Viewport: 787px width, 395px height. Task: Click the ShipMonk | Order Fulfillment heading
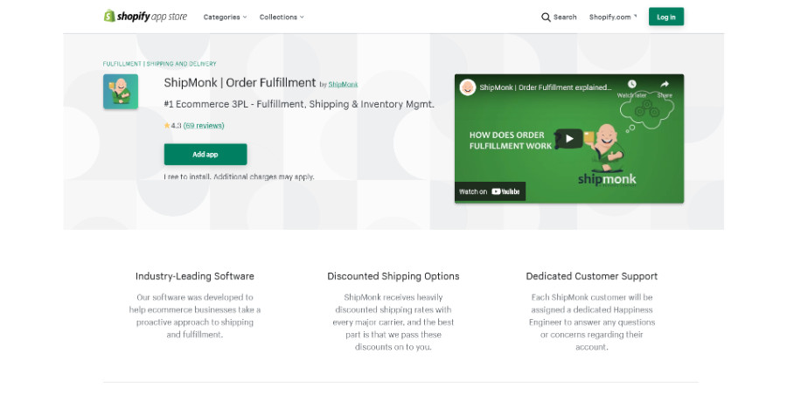point(240,83)
